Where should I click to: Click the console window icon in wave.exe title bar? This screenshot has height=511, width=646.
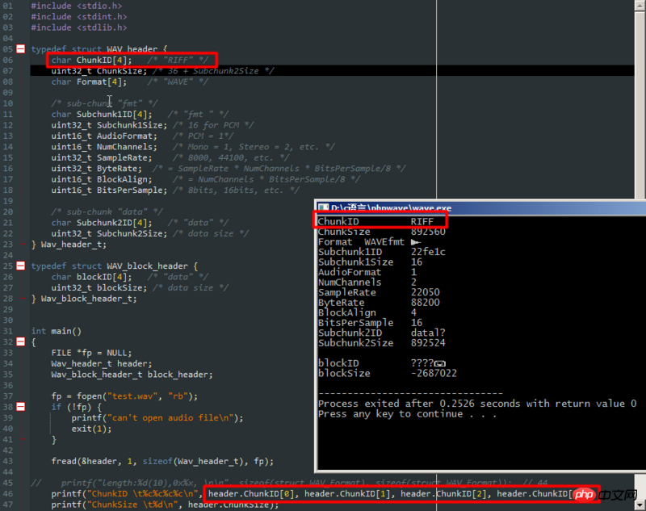324,208
